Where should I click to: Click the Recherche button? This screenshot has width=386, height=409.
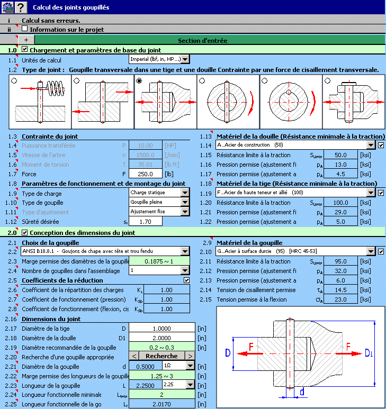[161, 356]
